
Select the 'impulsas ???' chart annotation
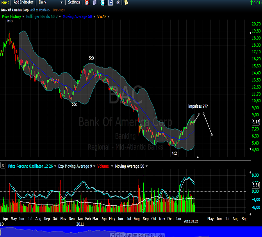click(x=198, y=106)
